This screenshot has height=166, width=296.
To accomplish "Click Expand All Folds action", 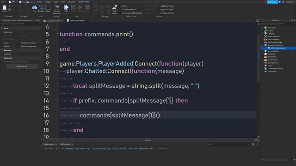I will click(x=167, y=10).
